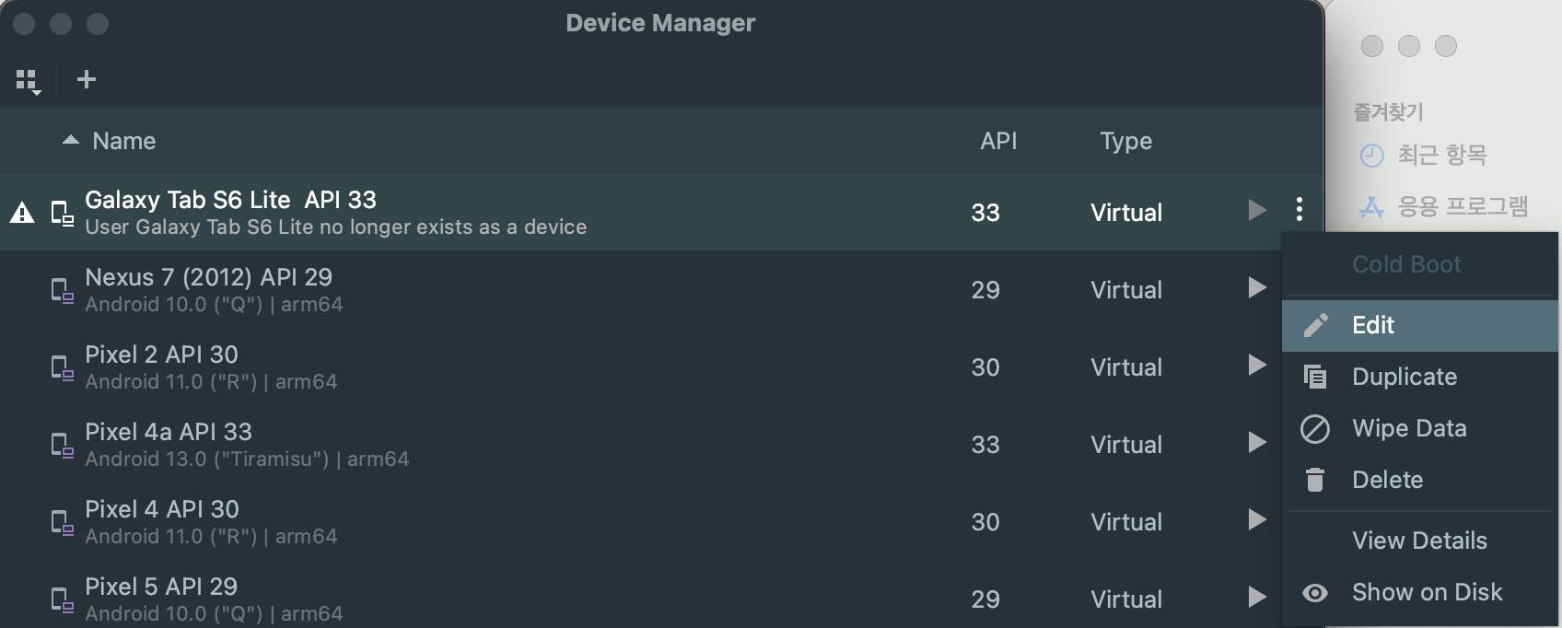The height and width of the screenshot is (628, 1562).
Task: Launch the Pixel 4a API 33 emulator
Action: tap(1257, 443)
